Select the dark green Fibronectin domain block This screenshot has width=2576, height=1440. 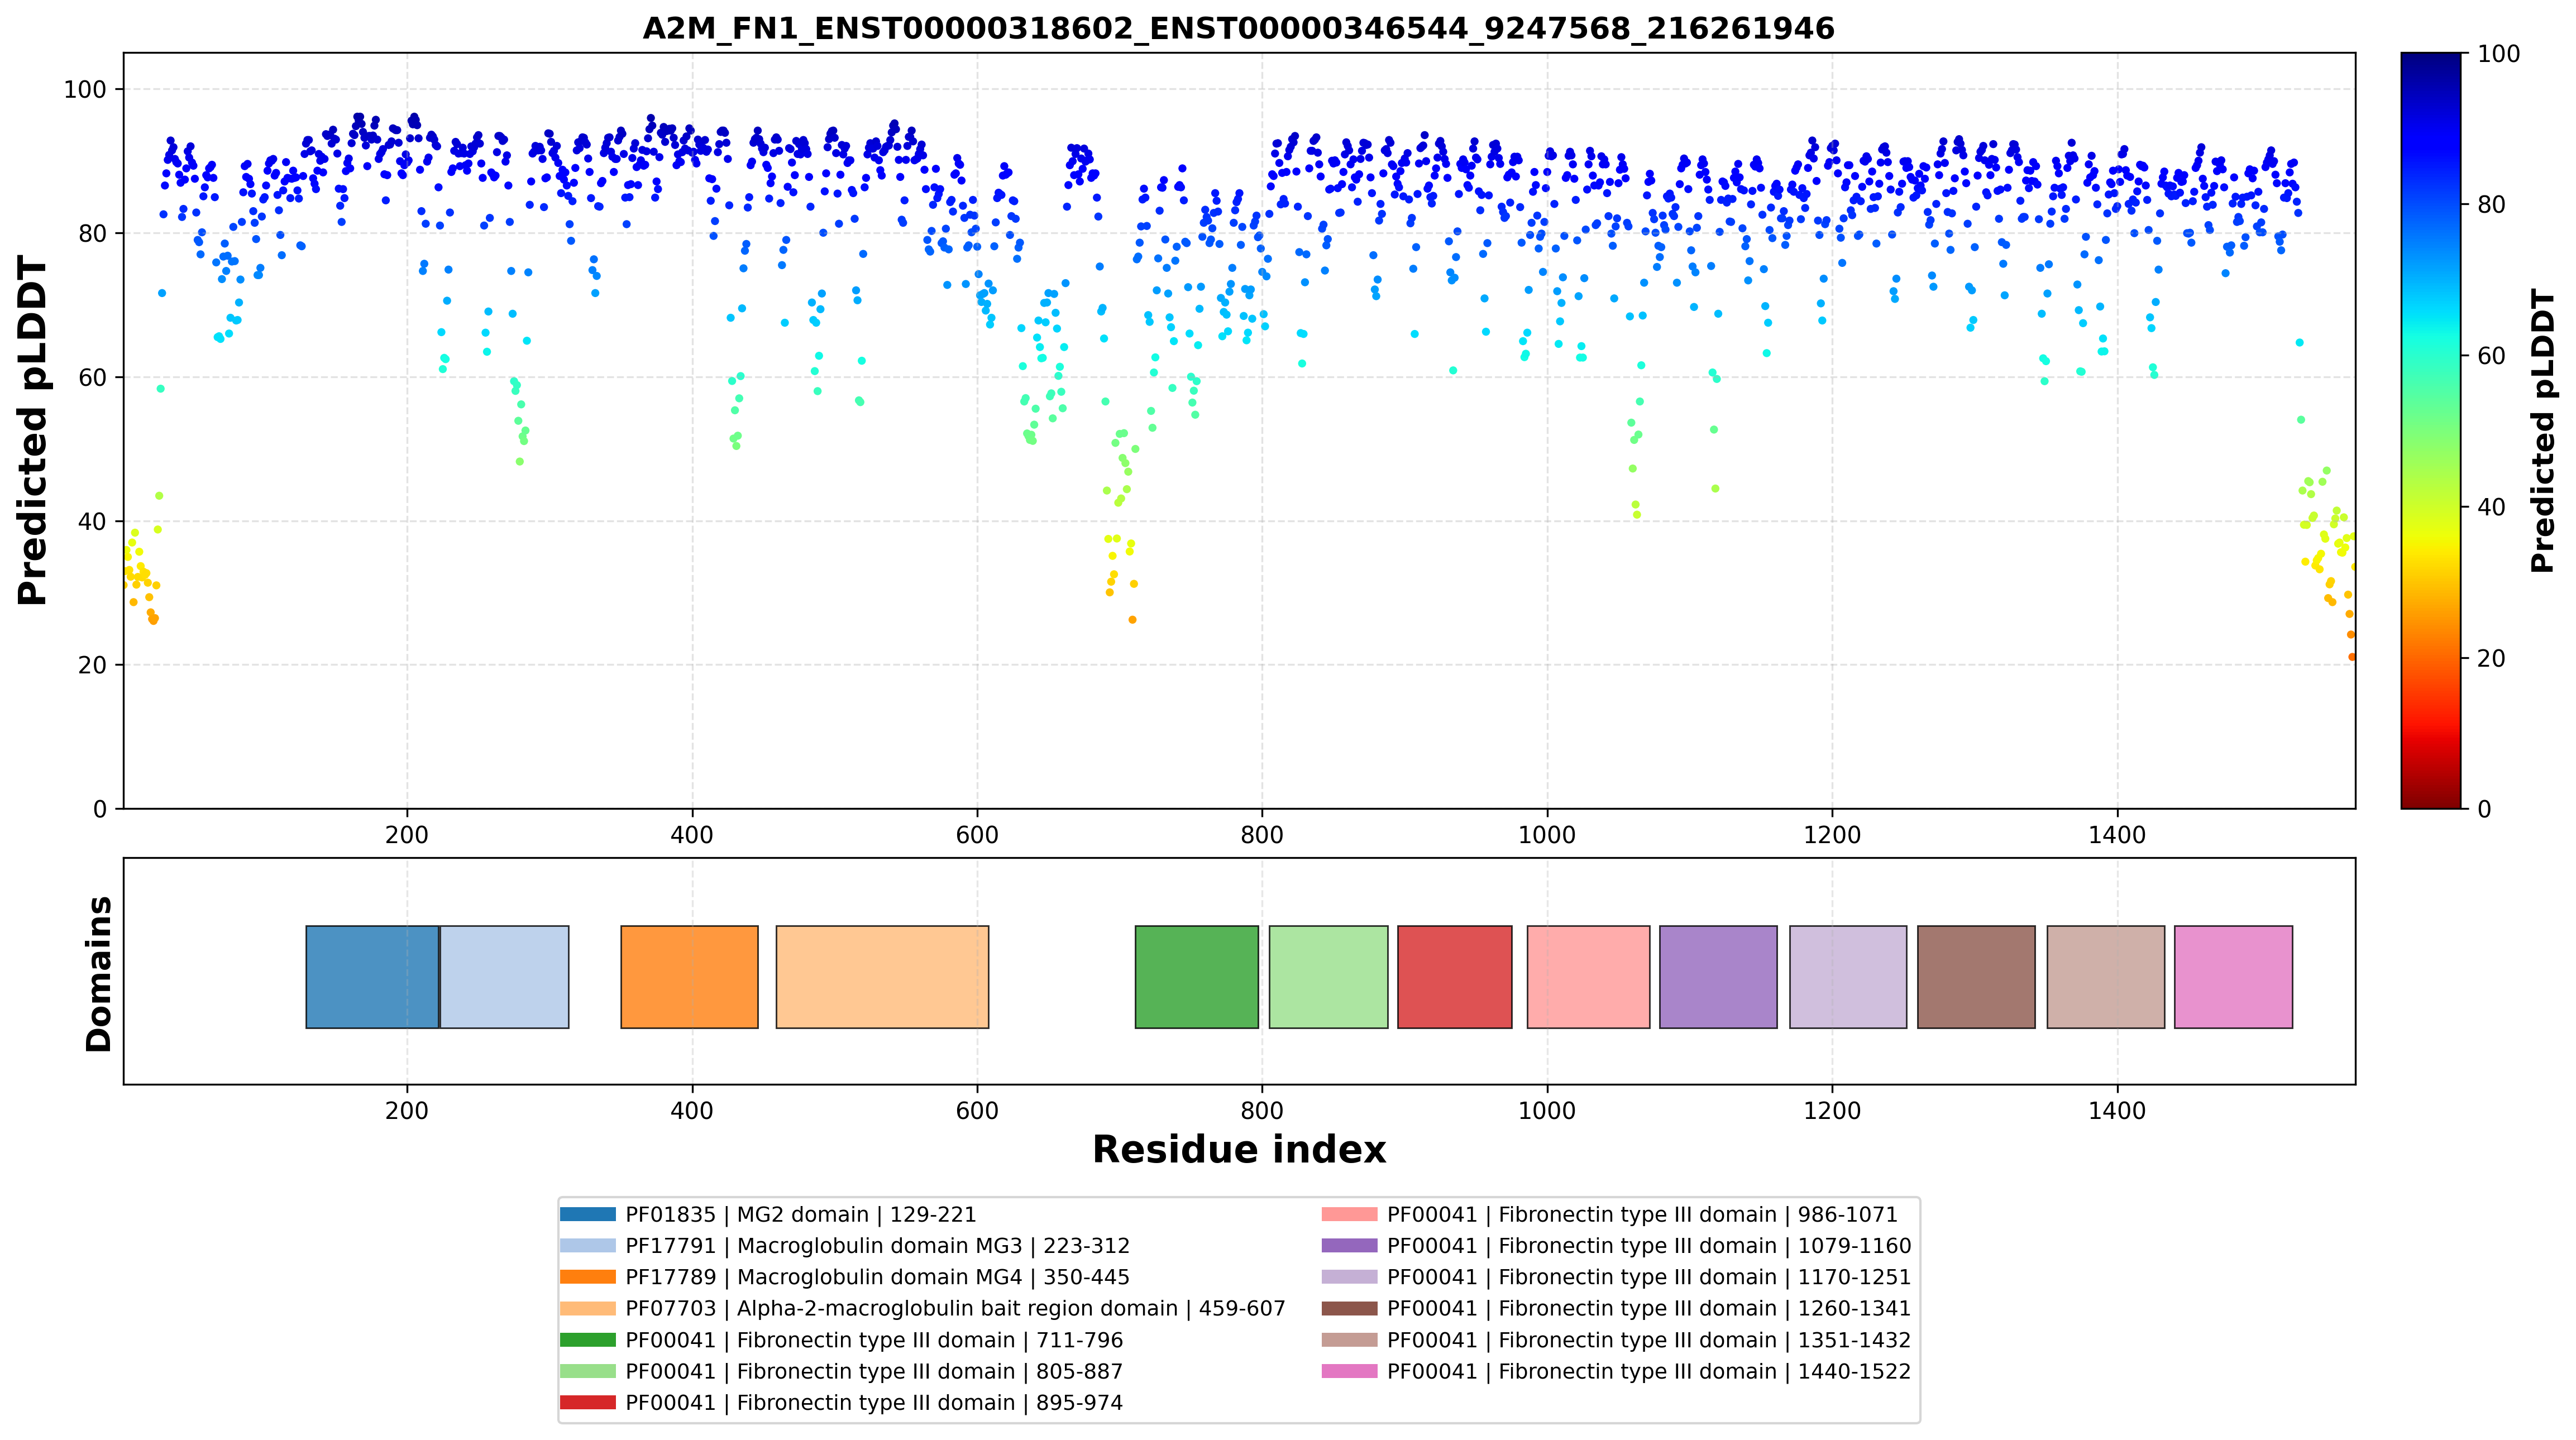[1197, 977]
